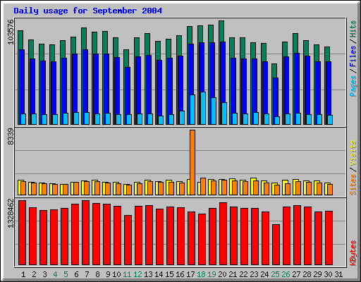The image size is (361, 282).
Task: Click the red KBytes bar for day 17
Action: click(191, 238)
